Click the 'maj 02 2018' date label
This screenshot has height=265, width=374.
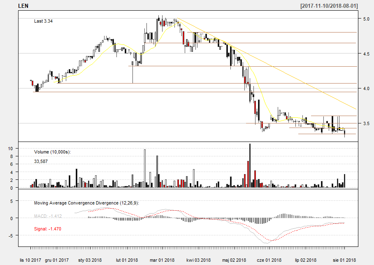[234, 260]
